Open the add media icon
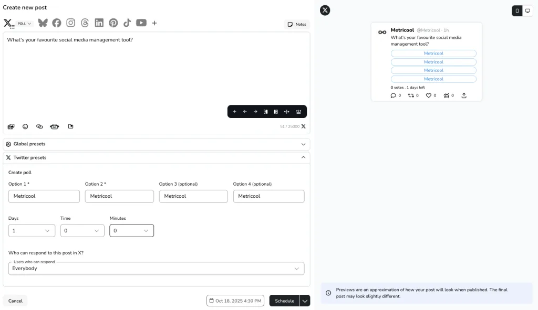Screen dimensions: 538x310 11,126
